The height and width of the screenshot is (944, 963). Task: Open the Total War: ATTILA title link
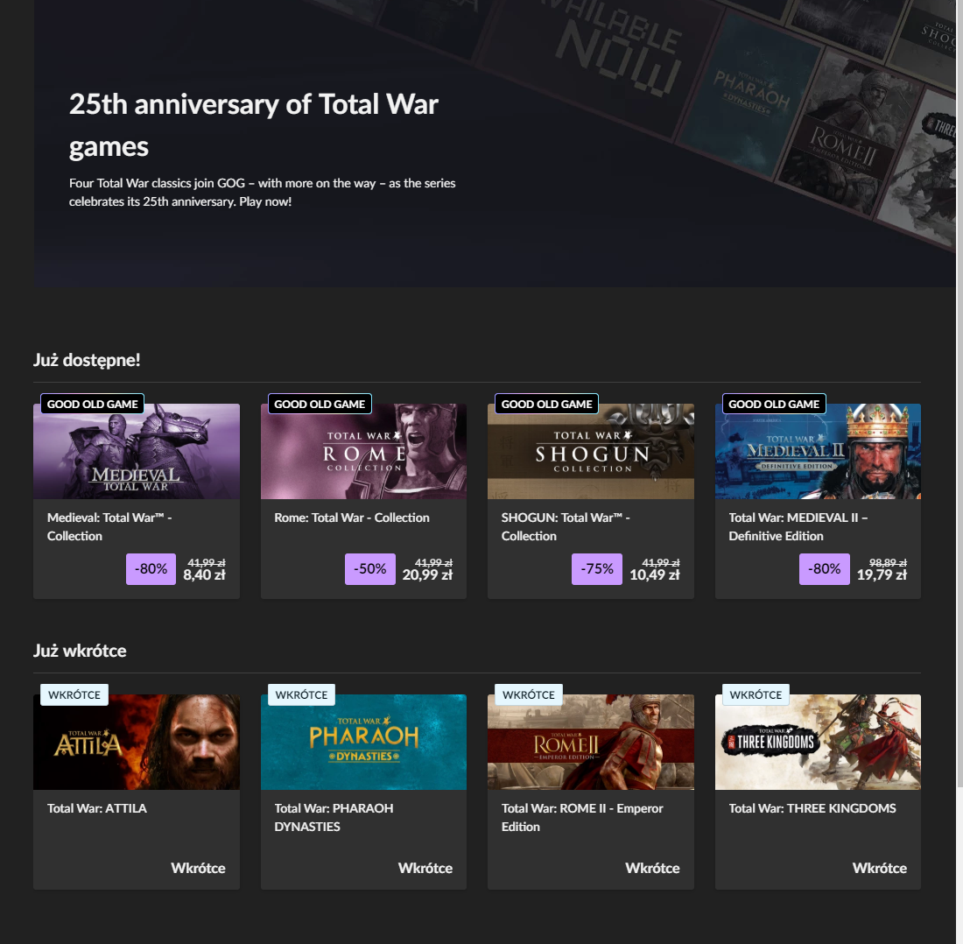(97, 808)
